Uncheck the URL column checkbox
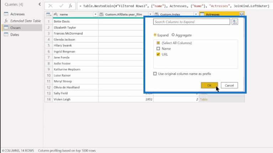This screenshot has width=273, height=153. (x=158, y=54)
